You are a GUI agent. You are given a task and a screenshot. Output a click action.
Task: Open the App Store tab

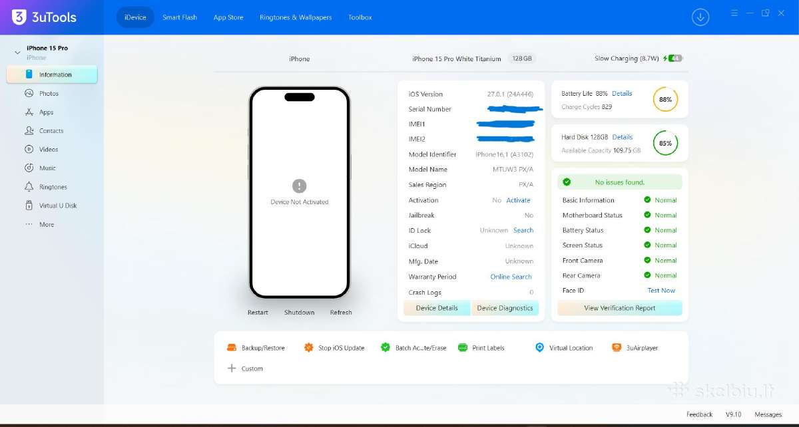click(x=228, y=17)
